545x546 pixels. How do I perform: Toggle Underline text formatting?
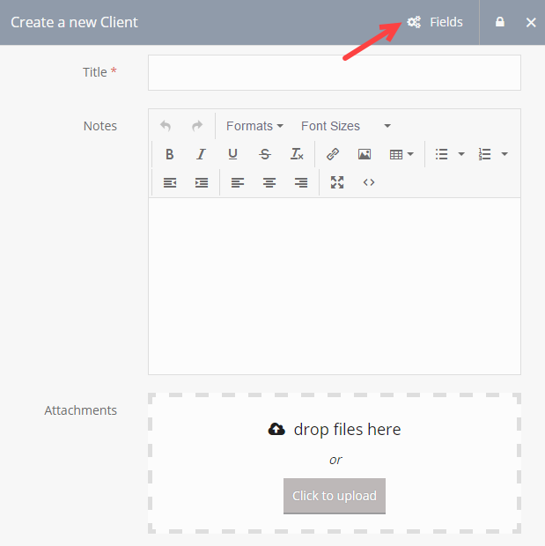click(232, 154)
